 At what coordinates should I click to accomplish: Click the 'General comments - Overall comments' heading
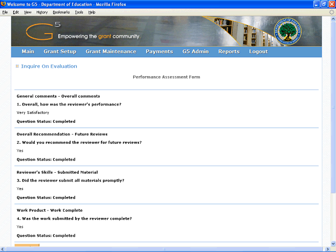[58, 96]
